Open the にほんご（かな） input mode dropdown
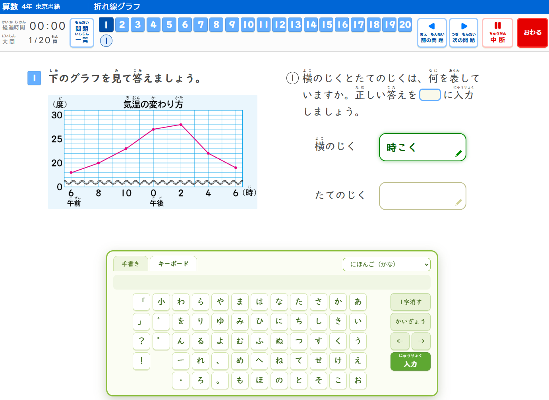Screen dimensions: 549x400 tap(387, 265)
